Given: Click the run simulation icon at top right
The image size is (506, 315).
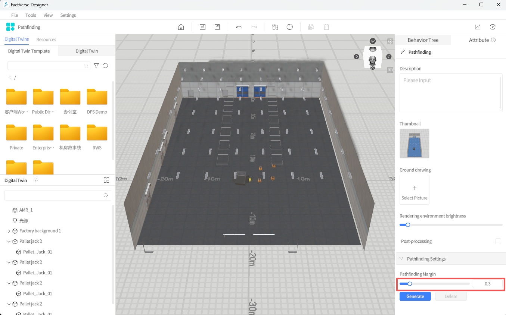Looking at the screenshot, I should (x=493, y=26).
